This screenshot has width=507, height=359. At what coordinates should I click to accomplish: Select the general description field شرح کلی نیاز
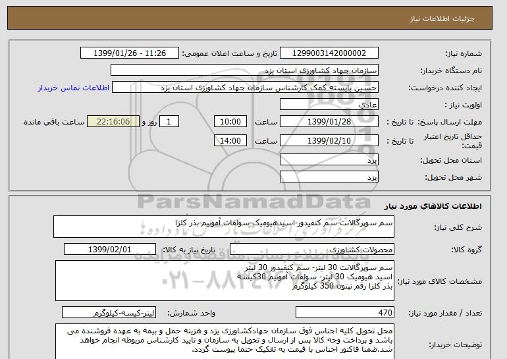pyautogui.click(x=224, y=227)
